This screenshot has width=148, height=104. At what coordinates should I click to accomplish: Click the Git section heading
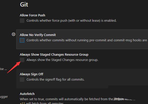pos(24,5)
